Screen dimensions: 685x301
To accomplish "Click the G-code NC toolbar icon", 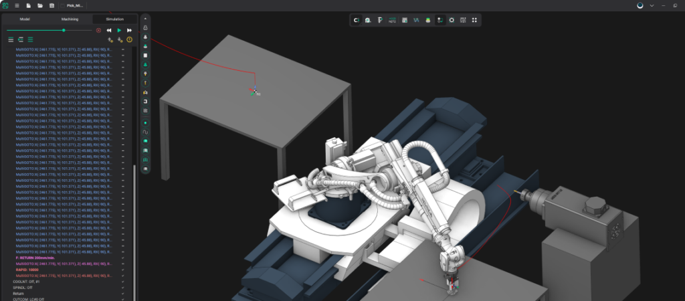I will point(392,20).
